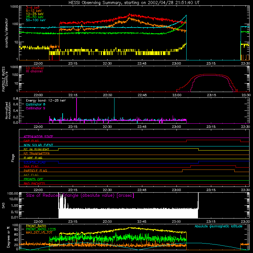Select the '50-100 keV' legend label
The height and width of the screenshot is (253, 253).
(x=36, y=20)
